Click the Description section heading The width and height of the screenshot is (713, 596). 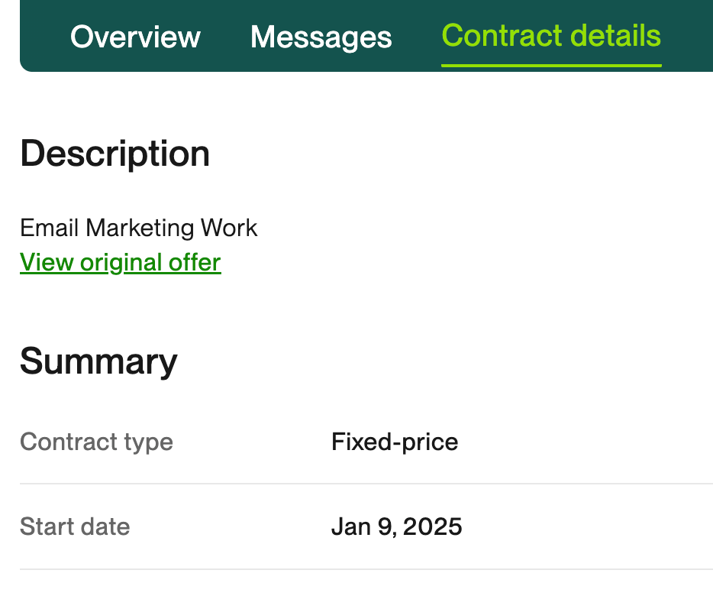(x=115, y=154)
